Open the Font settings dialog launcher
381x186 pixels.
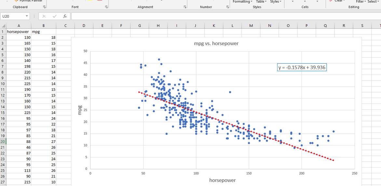click(106, 7)
